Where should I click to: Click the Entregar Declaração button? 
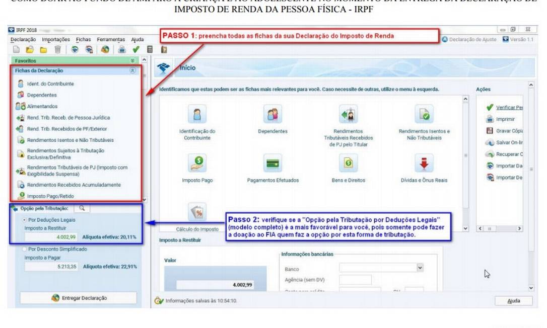(79, 298)
